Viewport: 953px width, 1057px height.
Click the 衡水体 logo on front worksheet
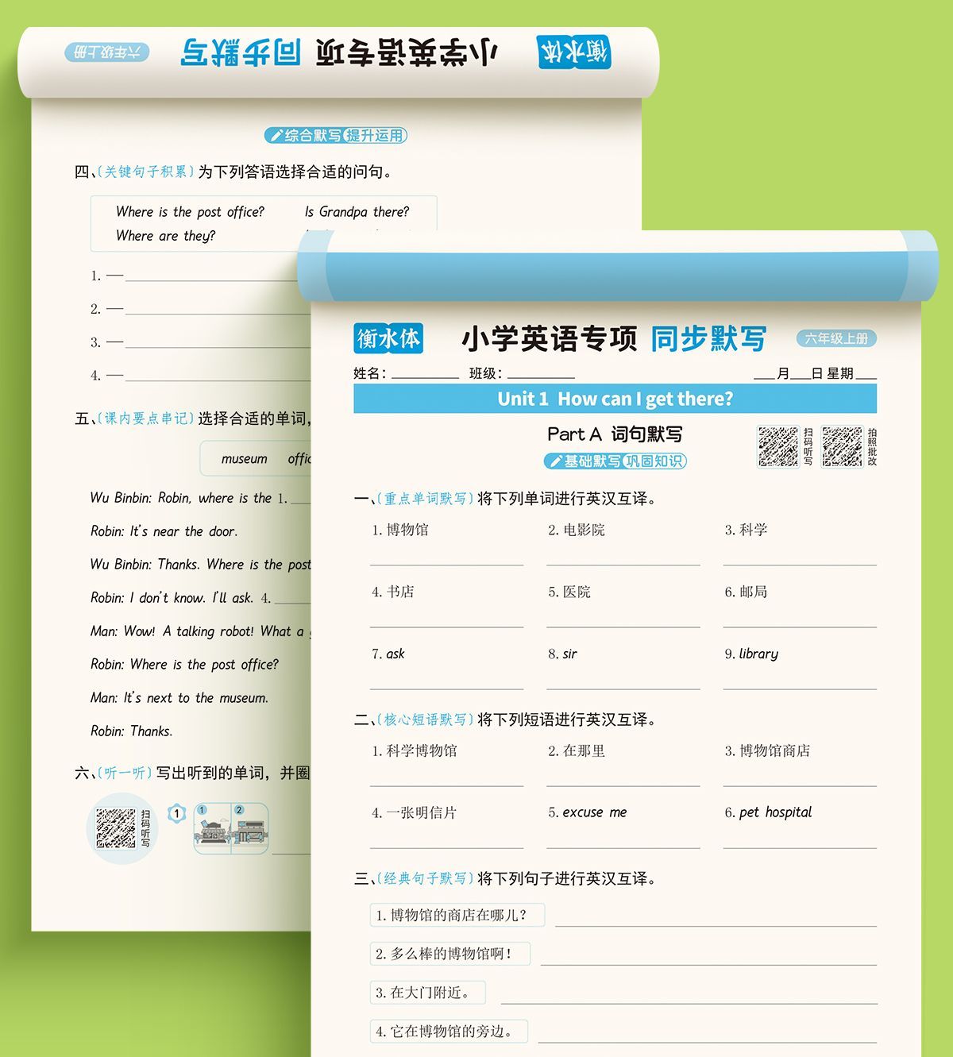pos(388,338)
